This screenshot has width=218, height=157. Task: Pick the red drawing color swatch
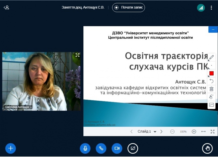pos(211,73)
